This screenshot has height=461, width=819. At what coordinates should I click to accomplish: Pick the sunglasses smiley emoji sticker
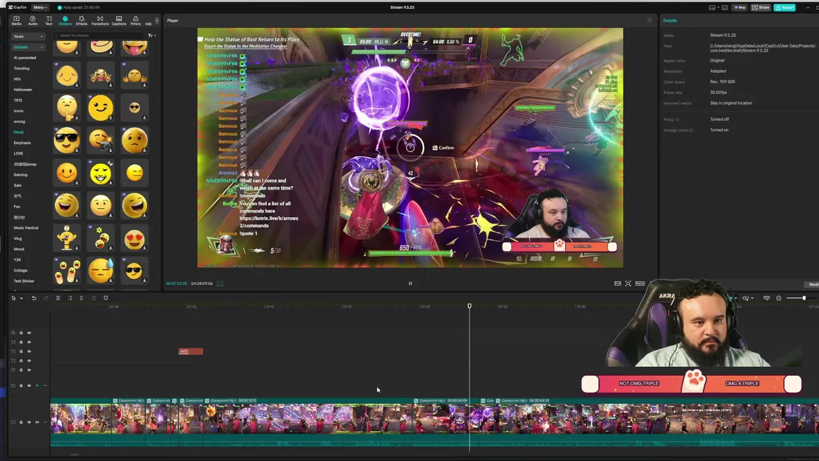tap(67, 140)
